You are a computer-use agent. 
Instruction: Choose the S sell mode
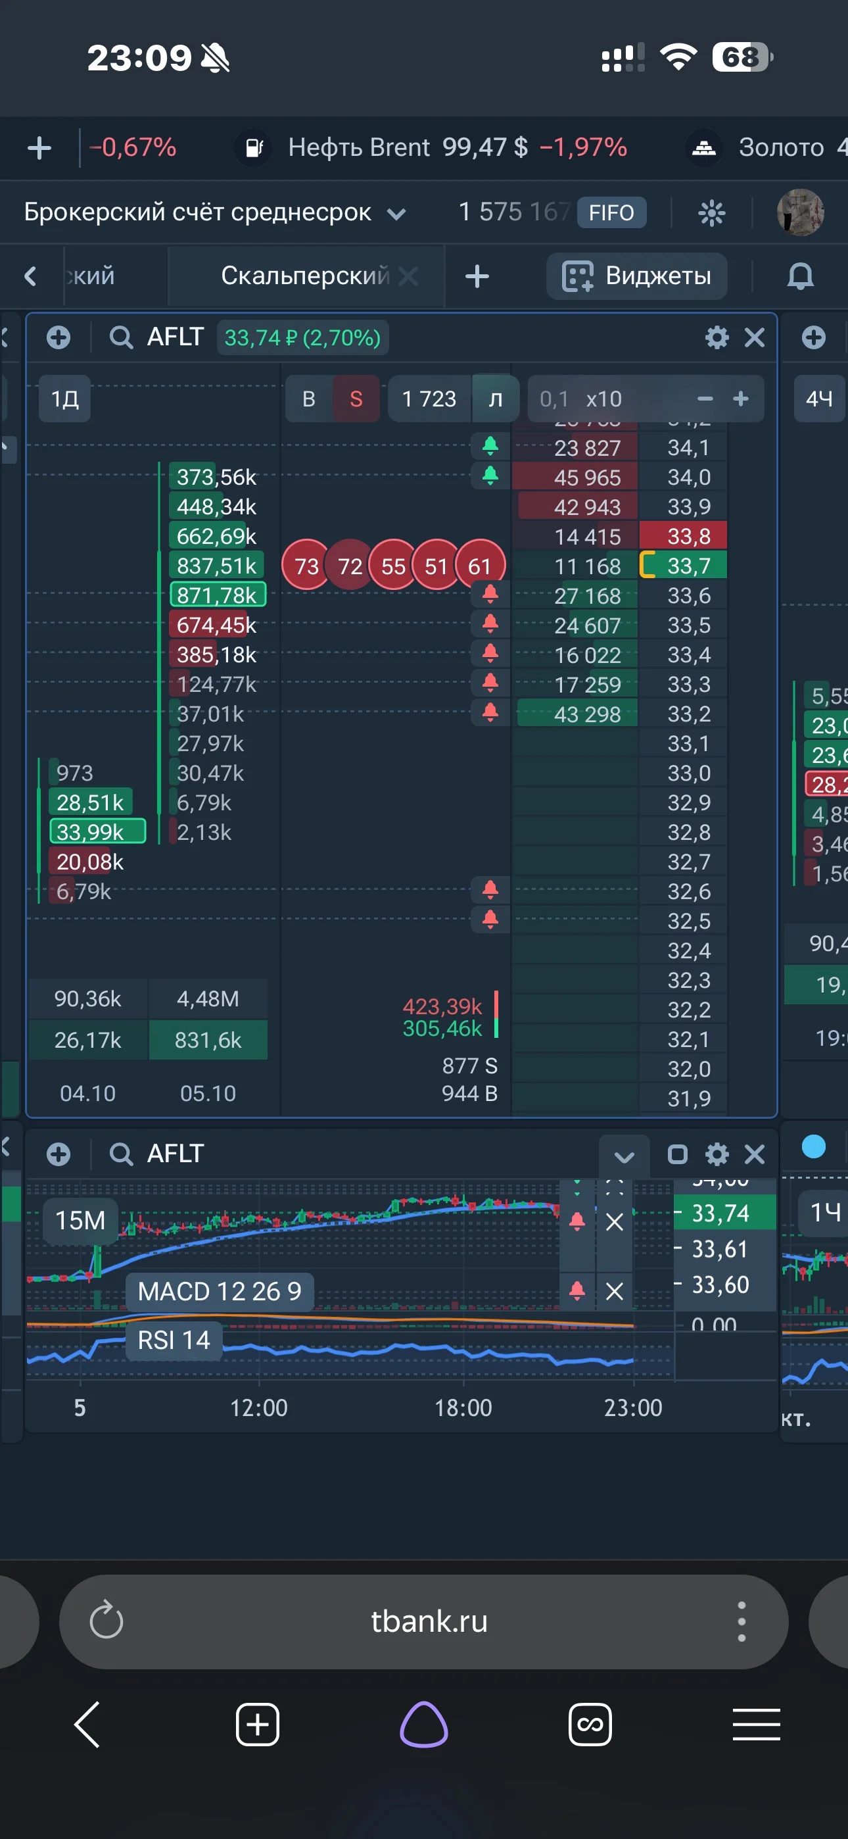point(356,399)
